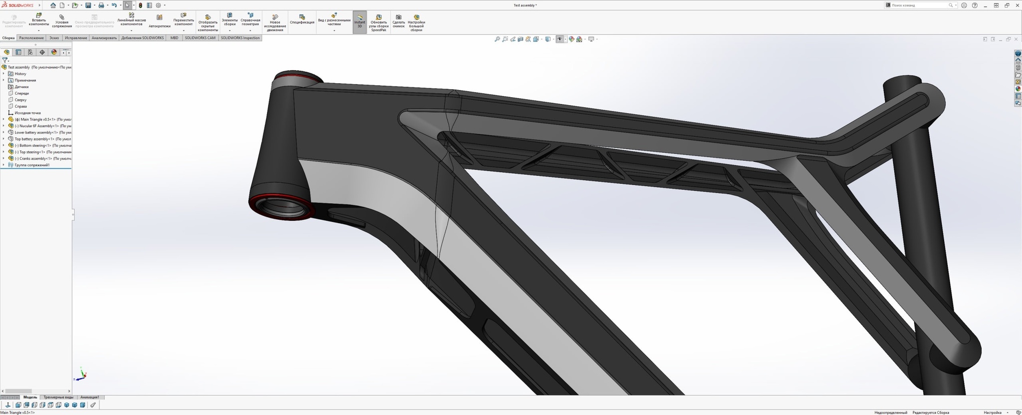
Task: Click the Настройка button in status bar
Action: click(x=992, y=413)
